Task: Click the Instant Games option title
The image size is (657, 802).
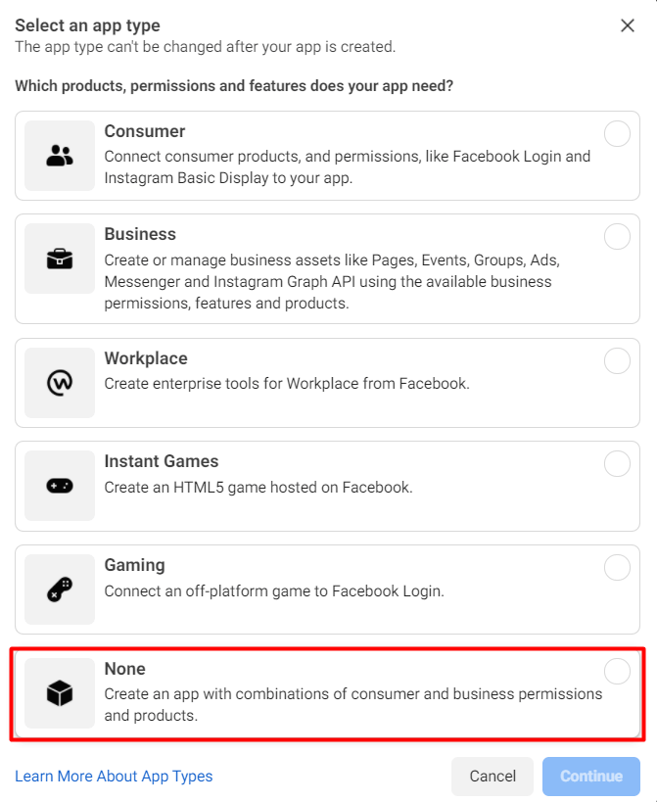Action: point(162,461)
